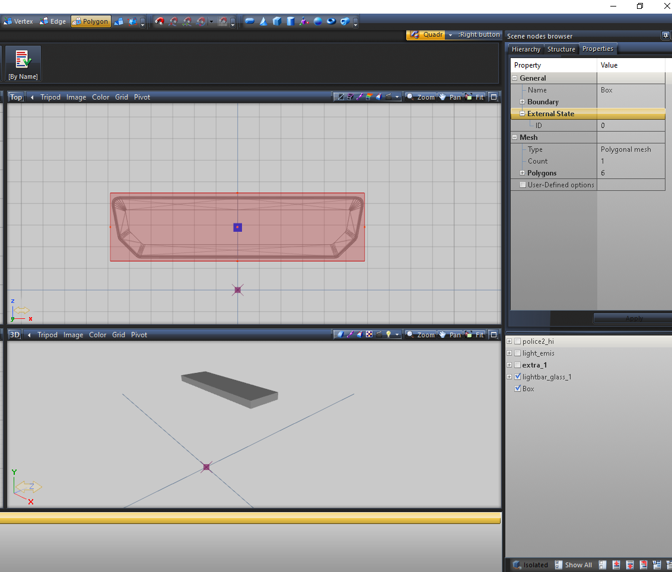Select the cone primitive tool
The image size is (672, 572).
(x=263, y=21)
